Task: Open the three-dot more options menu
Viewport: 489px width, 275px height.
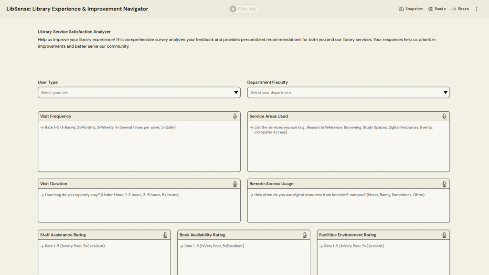Action: click(477, 9)
